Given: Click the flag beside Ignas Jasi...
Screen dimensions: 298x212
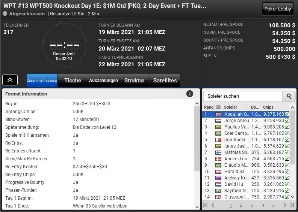Looking at the screenshot, I should pos(218,146).
